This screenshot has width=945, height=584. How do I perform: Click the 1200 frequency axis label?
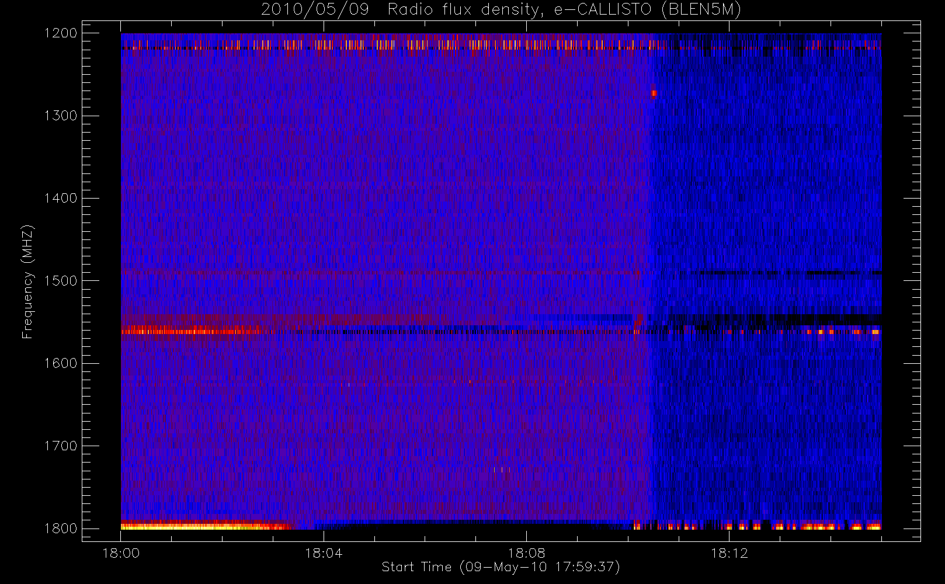(x=61, y=33)
